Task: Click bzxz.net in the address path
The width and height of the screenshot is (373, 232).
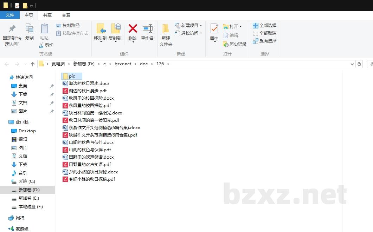Action: click(x=123, y=64)
